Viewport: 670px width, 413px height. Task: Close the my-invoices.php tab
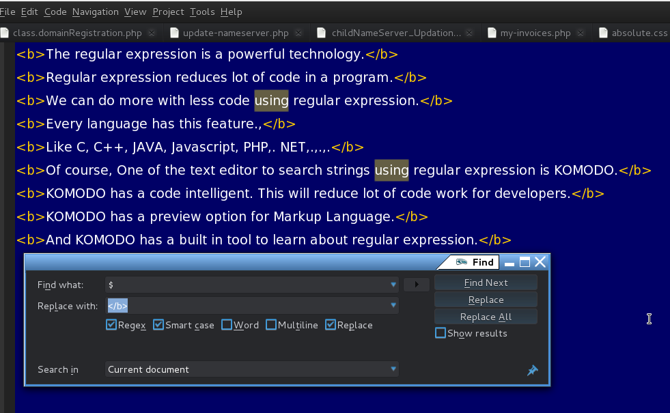point(581,33)
